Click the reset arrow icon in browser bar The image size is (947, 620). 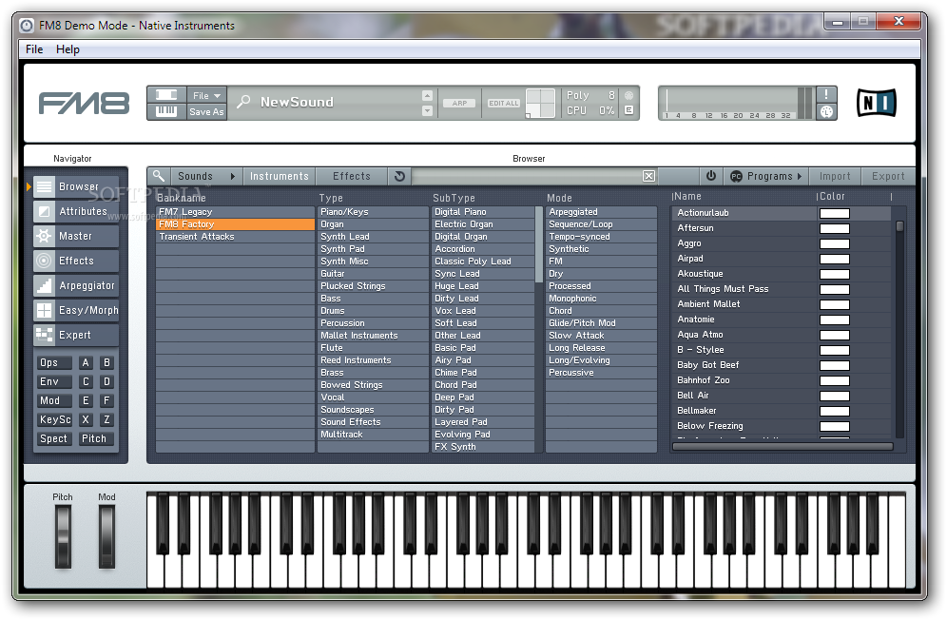(399, 176)
